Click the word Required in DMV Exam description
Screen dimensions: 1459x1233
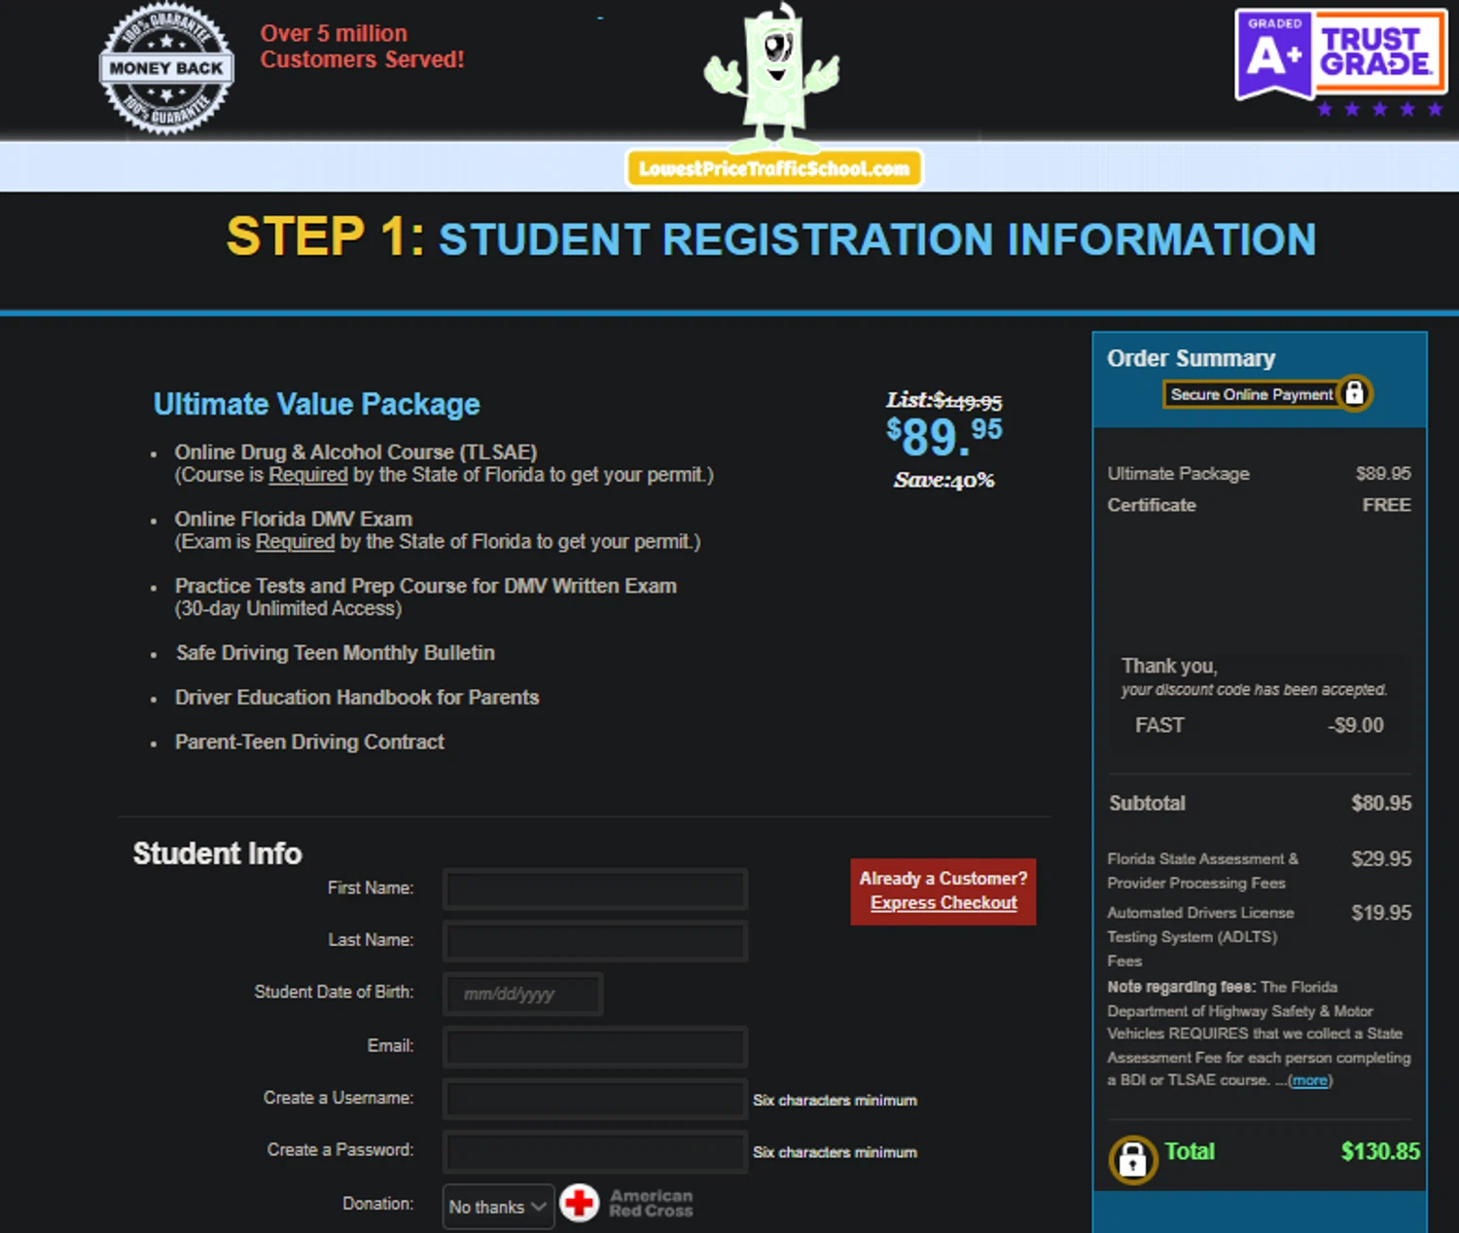click(x=295, y=542)
